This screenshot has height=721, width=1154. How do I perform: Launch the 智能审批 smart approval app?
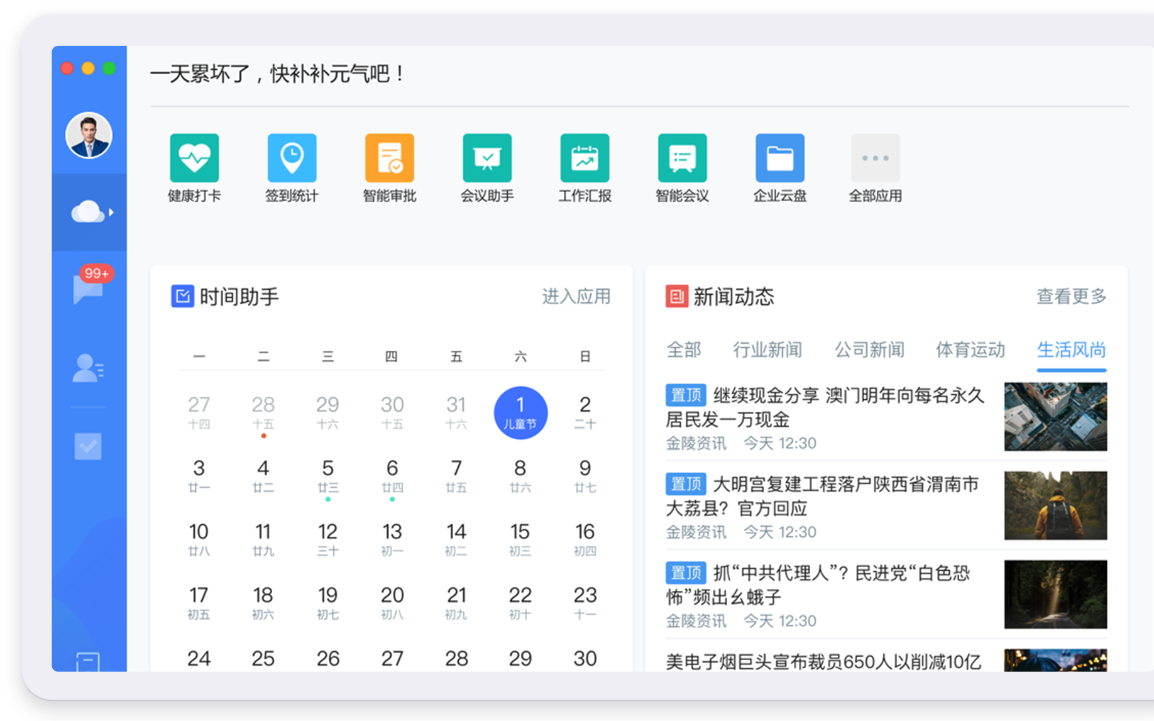(x=389, y=158)
